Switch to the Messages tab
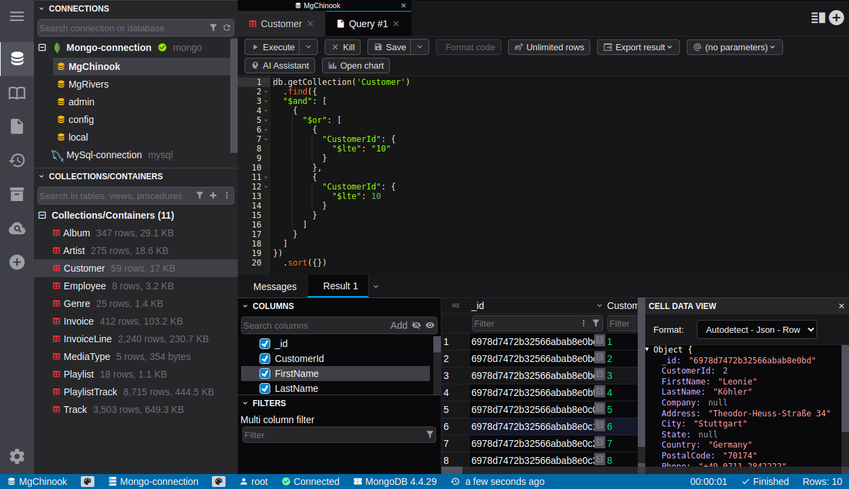 274,287
